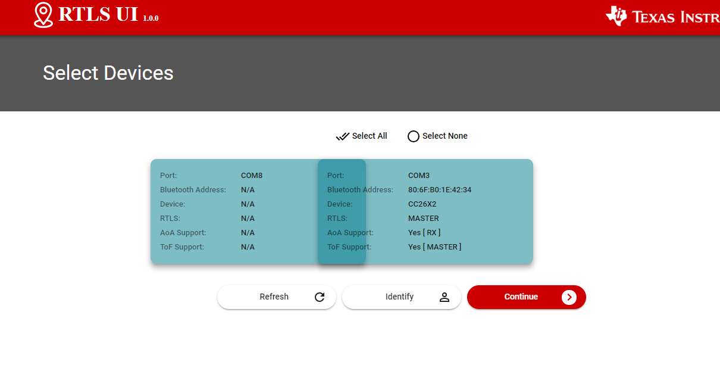The image size is (720, 368).
Task: Click the Identify button label
Action: [x=399, y=297]
